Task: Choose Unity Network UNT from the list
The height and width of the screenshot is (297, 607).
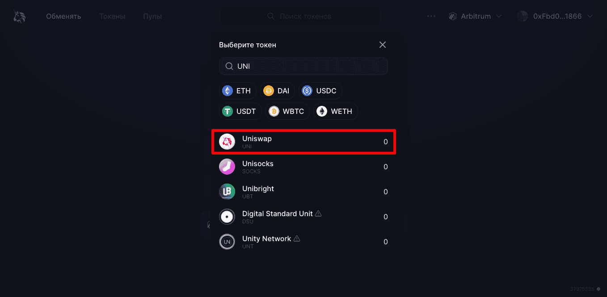Action: click(303, 242)
